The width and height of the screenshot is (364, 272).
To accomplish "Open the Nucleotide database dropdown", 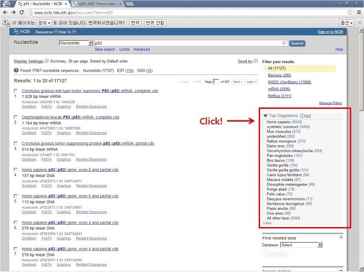I will [76, 43].
